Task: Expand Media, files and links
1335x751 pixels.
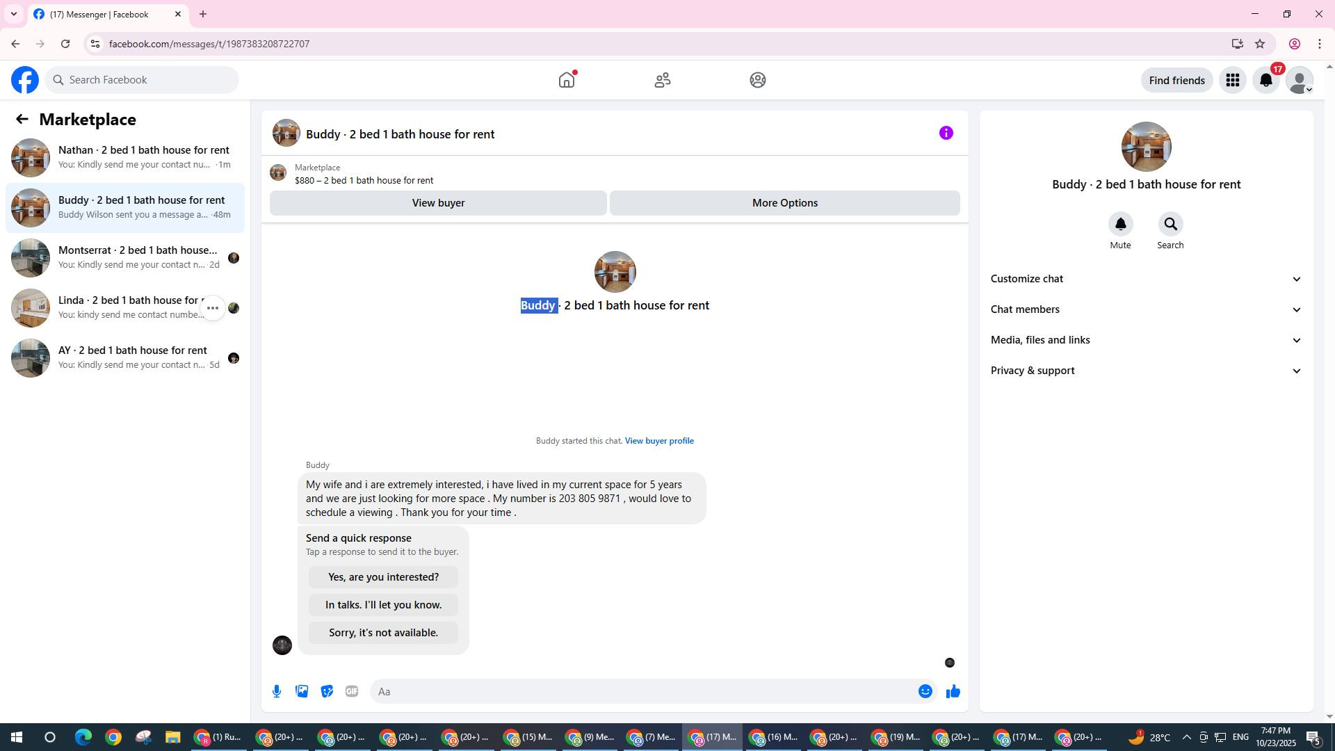Action: click(1146, 340)
